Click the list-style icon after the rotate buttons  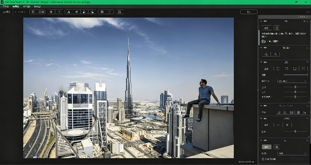(102, 12)
